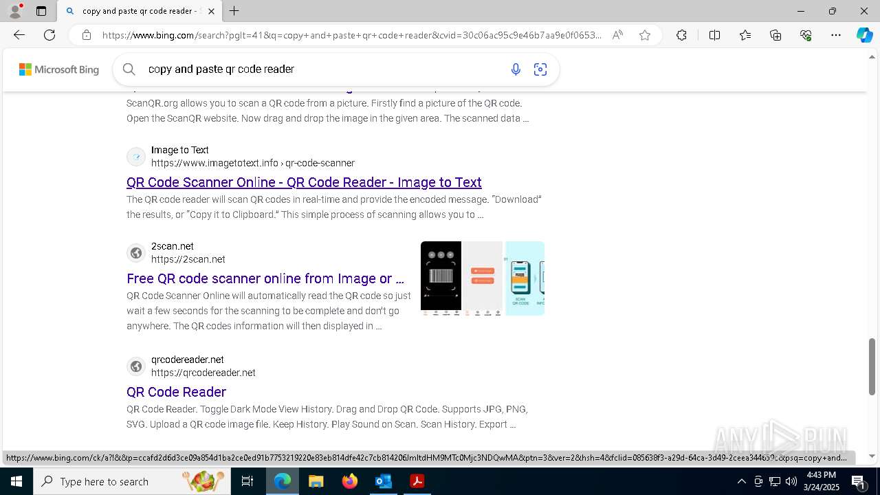Click the taskbar 'Type here to search' box
This screenshot has height=495, width=880.
coord(132,481)
